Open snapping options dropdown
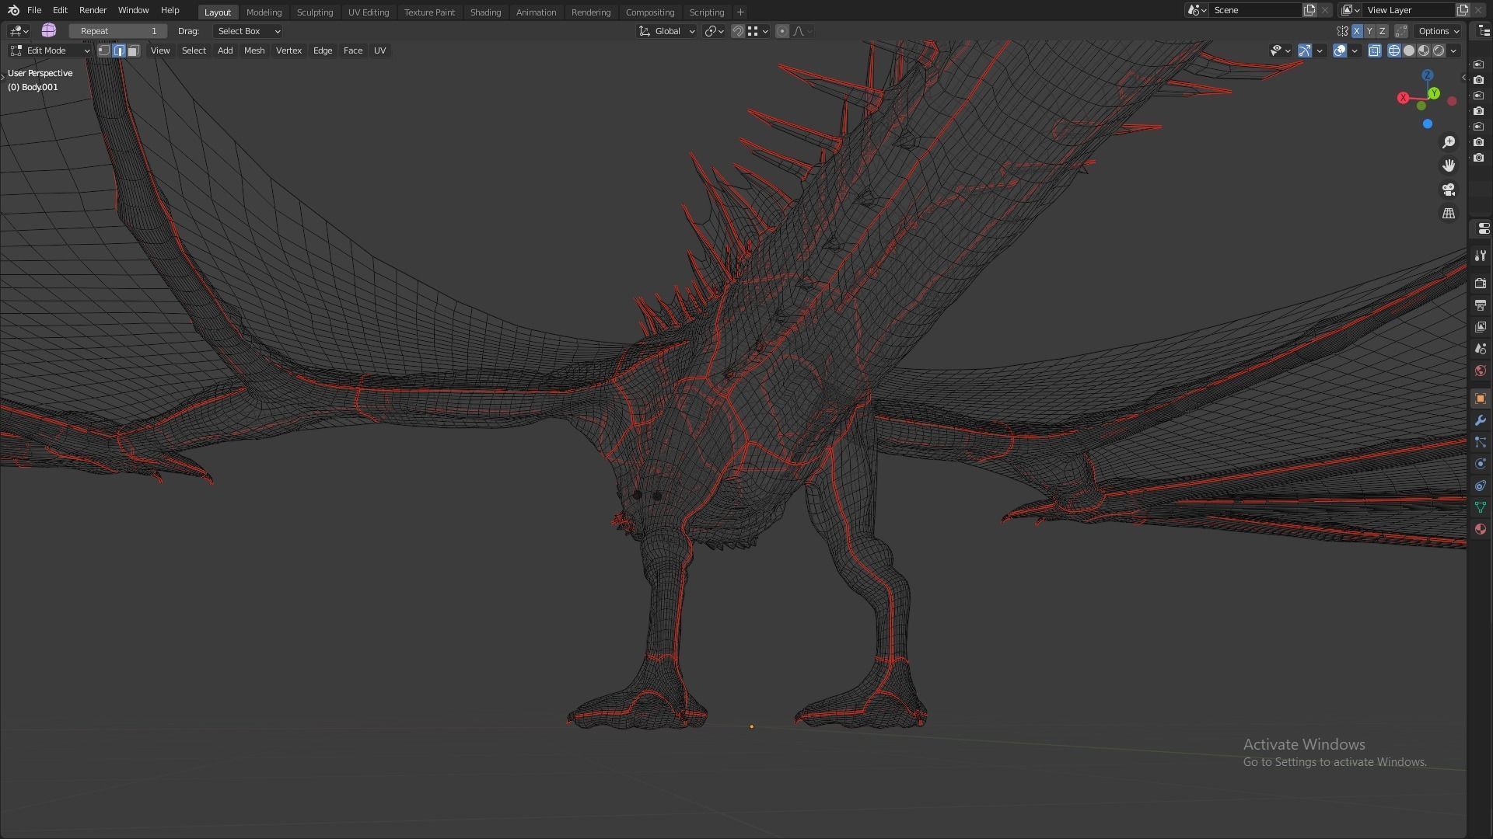Screen dimensions: 1493x839 point(758,31)
